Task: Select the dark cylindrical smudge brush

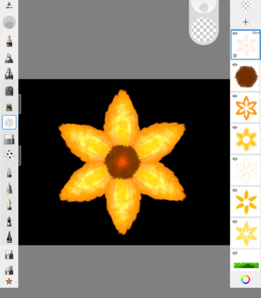Action: pyautogui.click(x=9, y=91)
